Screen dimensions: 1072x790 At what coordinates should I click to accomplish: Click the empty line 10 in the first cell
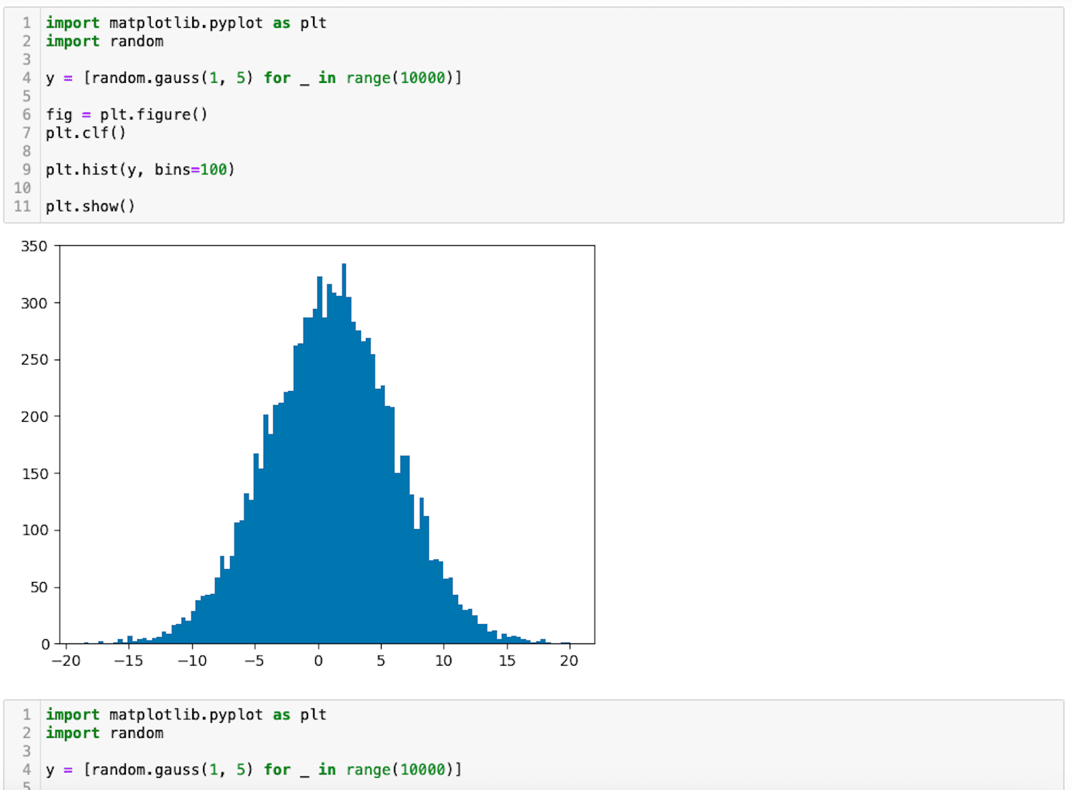(x=214, y=188)
